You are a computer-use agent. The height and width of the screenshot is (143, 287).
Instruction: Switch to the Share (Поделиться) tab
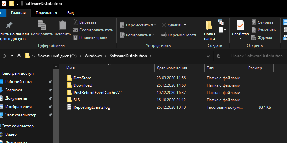point(46,13)
